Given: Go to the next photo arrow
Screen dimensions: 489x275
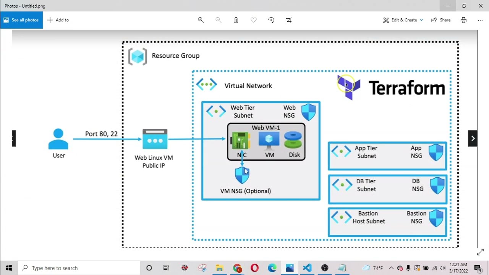Looking at the screenshot, I should [x=473, y=138].
